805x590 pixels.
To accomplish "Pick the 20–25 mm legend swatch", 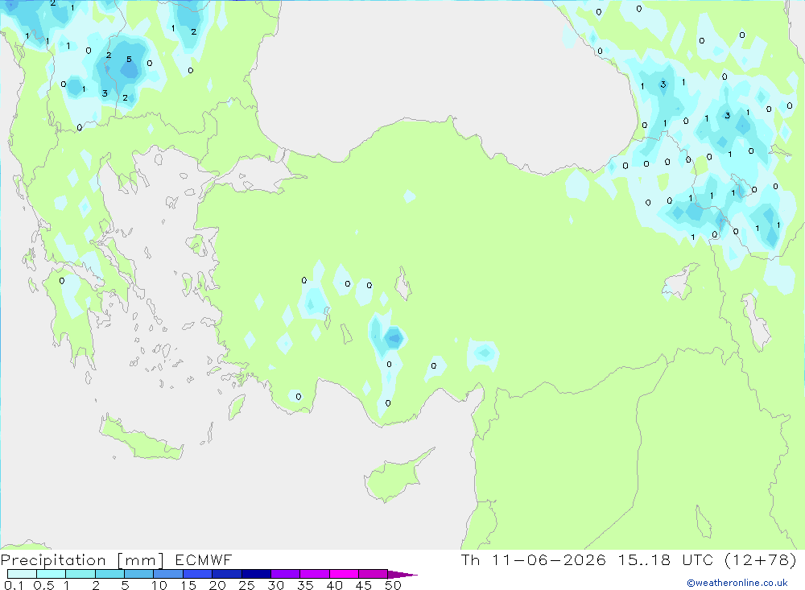I will (x=226, y=574).
